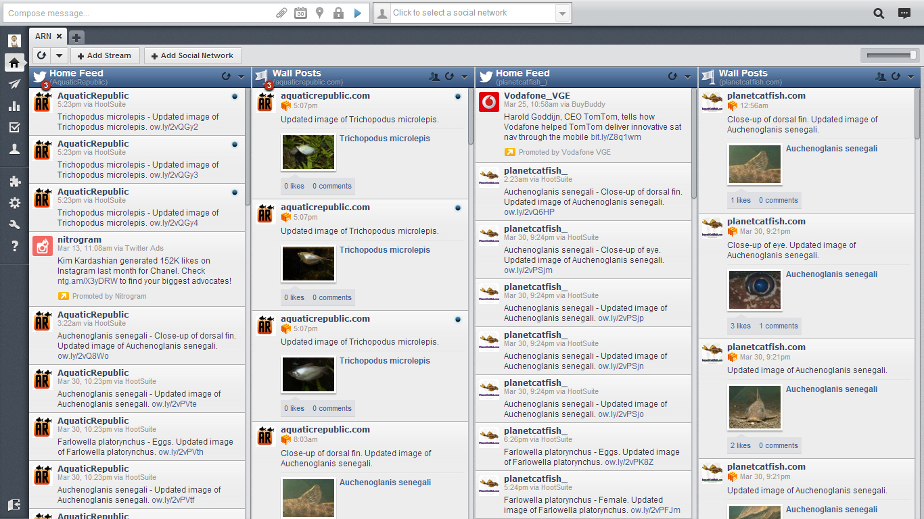Screen dimensions: 924x519
Task: Open dorsal fin thumbnail in planetcatfish.com posts
Action: coord(755,164)
